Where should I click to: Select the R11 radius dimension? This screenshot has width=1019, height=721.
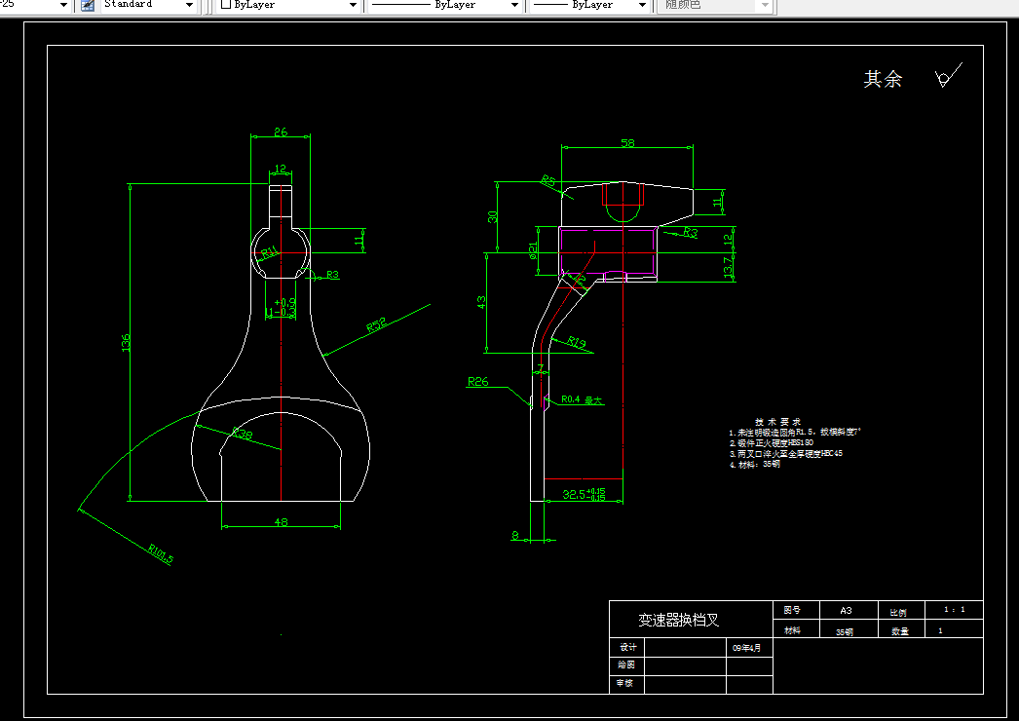pos(270,252)
